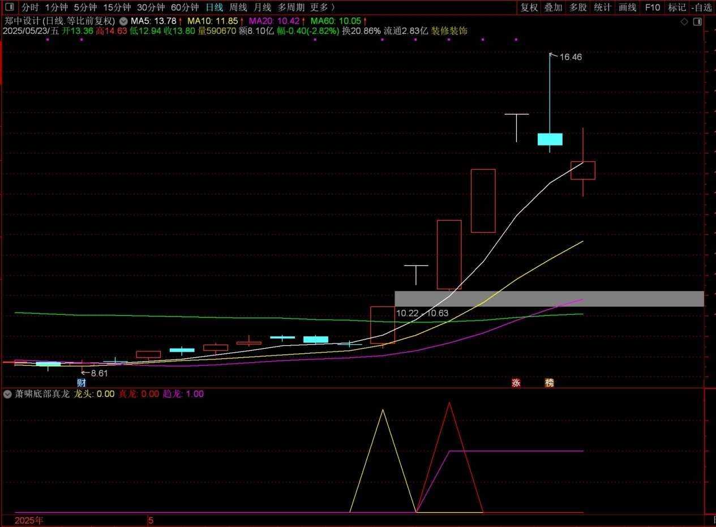Click the 趋龙: 1.00 indicator value
716x527 pixels.
pyautogui.click(x=183, y=394)
